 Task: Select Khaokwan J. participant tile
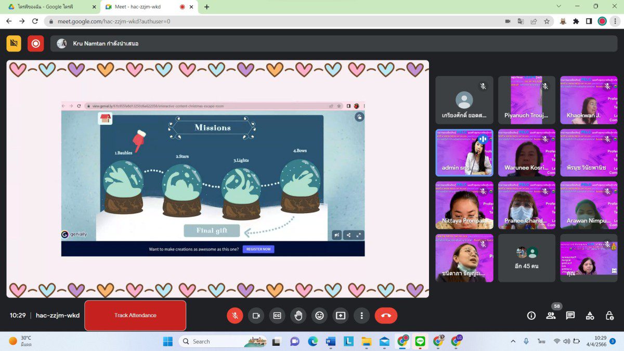click(589, 100)
